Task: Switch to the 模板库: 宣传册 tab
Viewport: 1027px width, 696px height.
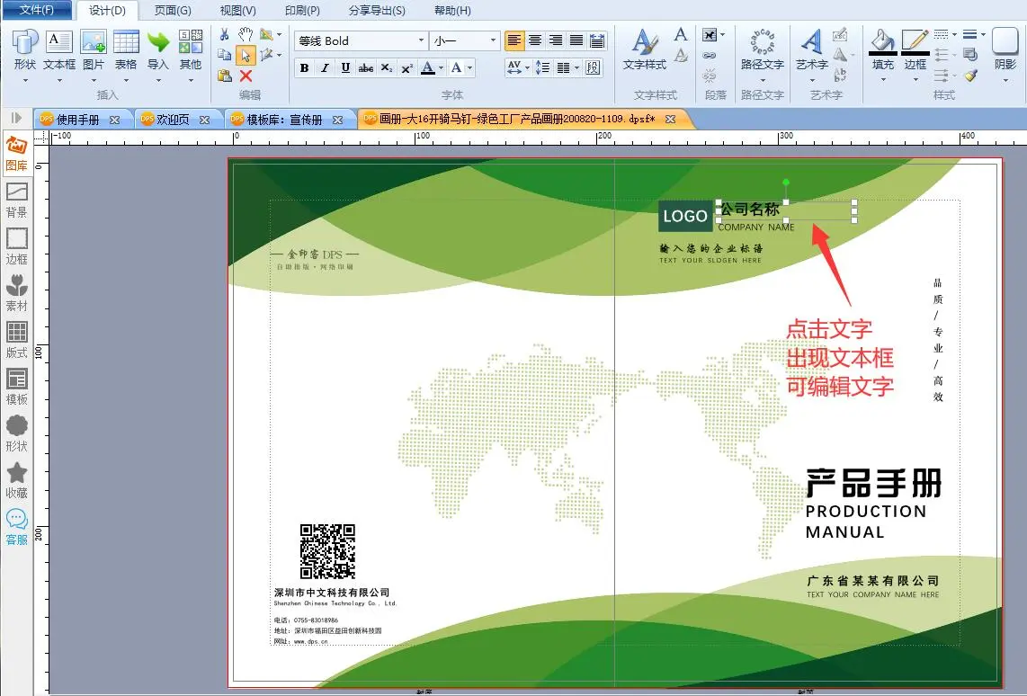Action: (284, 120)
